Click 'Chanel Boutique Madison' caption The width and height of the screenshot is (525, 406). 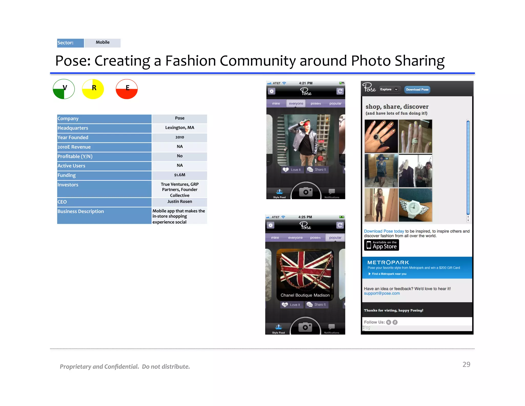tap(305, 295)
